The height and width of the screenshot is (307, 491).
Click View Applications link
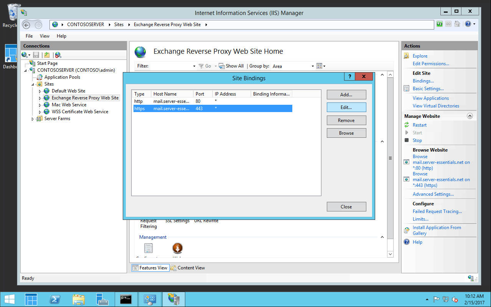click(x=431, y=98)
